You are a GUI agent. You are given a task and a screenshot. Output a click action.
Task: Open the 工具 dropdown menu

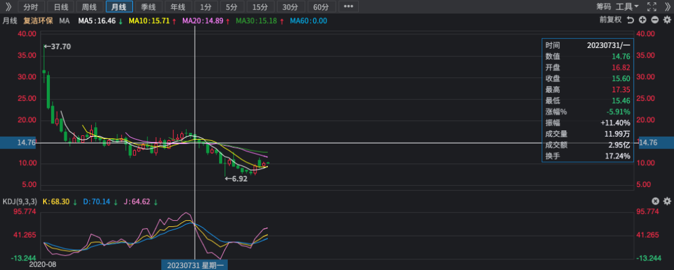(627, 7)
